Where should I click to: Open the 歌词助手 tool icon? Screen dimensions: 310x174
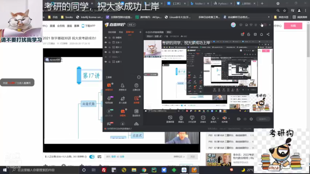136,113
